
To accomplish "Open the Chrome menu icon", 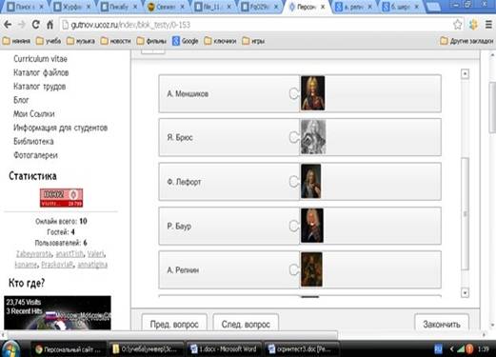I will pyautogui.click(x=488, y=25).
